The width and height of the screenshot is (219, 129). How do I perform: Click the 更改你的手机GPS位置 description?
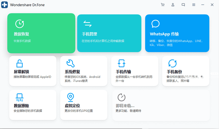pos(79,111)
